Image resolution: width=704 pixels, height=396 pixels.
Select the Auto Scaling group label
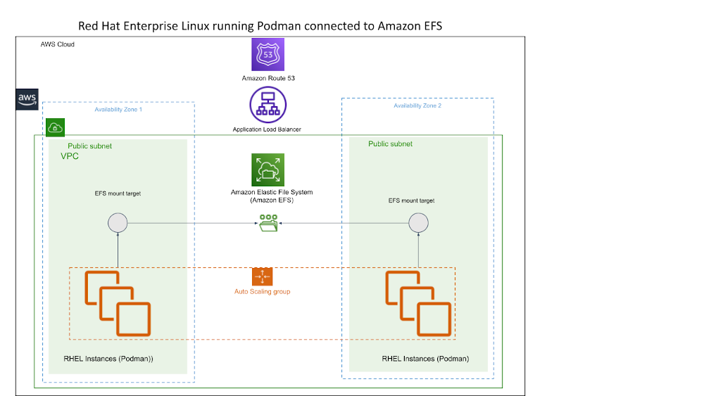click(x=262, y=291)
